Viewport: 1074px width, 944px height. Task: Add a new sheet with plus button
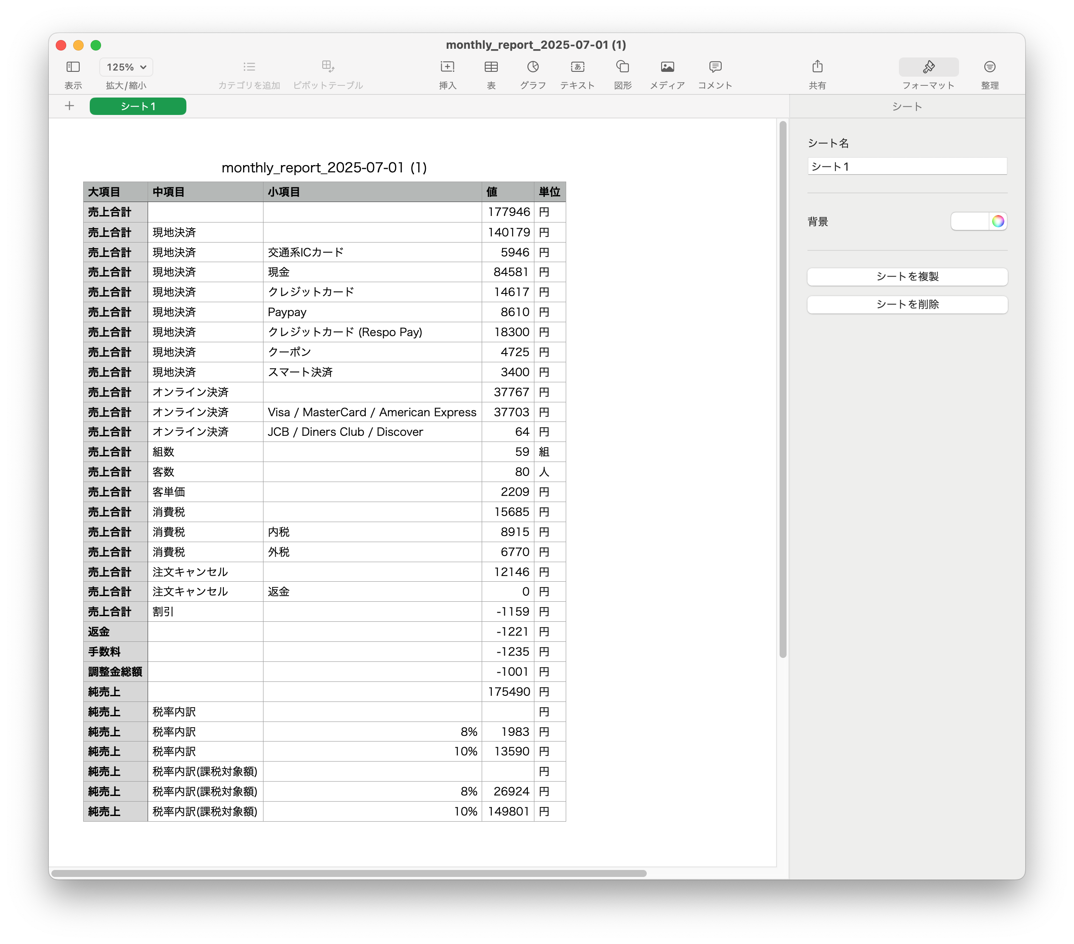click(69, 106)
